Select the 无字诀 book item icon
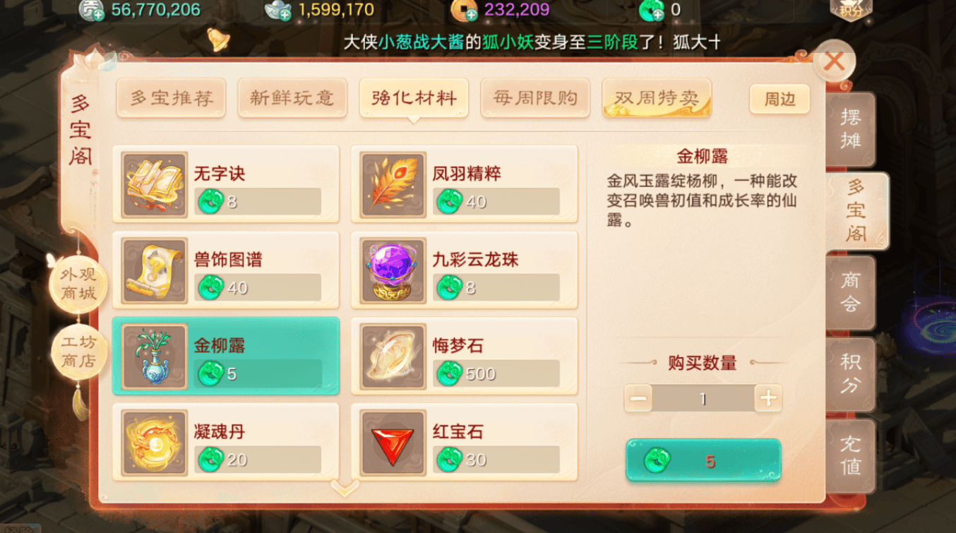This screenshot has height=533, width=956. pos(155,184)
